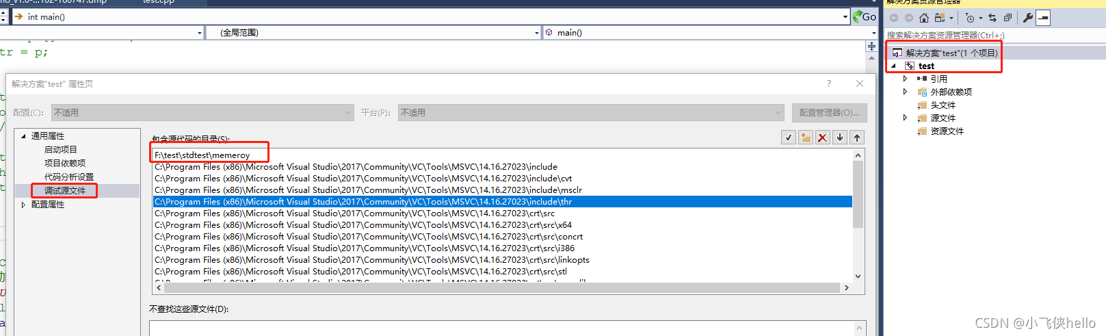Click the pending changes filter clock icon

tap(970, 18)
